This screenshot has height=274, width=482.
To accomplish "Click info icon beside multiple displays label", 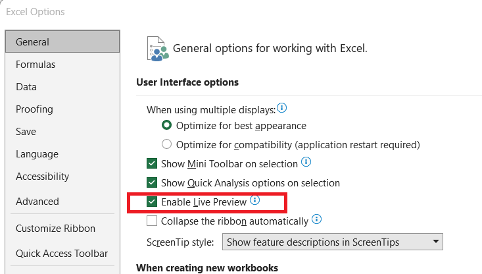I will click(x=281, y=108).
